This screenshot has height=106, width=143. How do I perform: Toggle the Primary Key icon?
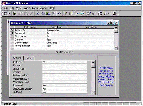click(65, 13)
